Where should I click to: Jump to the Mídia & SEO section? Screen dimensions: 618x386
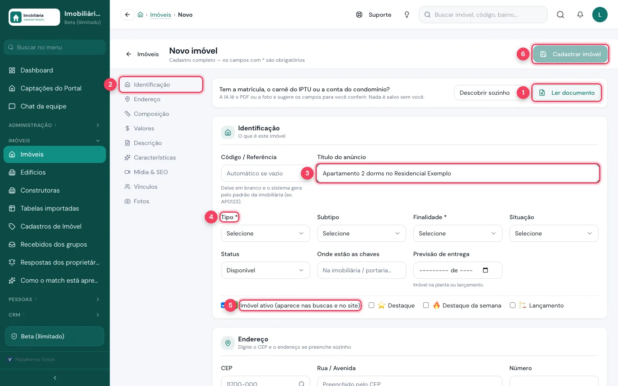point(161,172)
